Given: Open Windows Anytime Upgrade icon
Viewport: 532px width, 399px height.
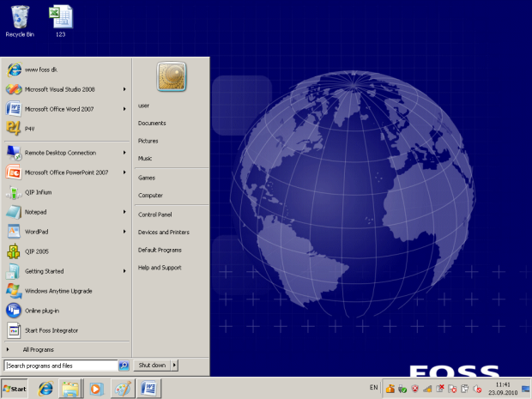Looking at the screenshot, I should point(14,291).
